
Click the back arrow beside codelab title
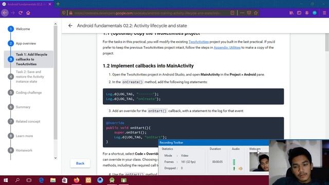click(x=70, y=26)
